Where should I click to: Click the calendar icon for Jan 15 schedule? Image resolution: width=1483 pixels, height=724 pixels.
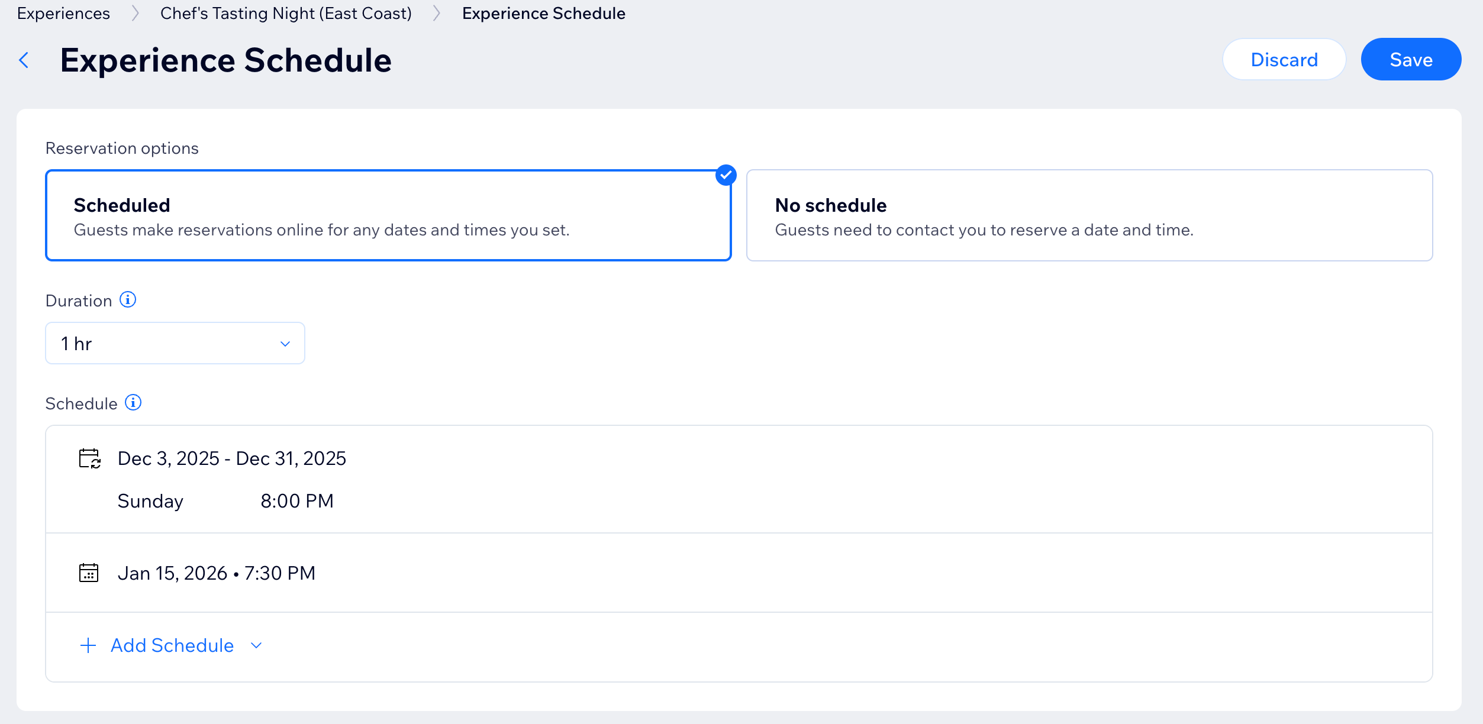[x=89, y=573]
